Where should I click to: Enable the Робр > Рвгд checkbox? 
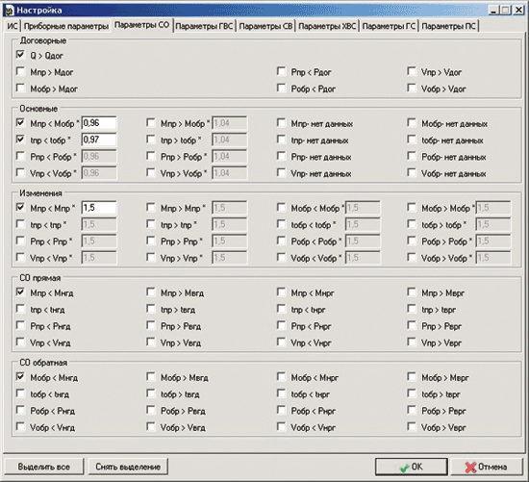[151, 410]
